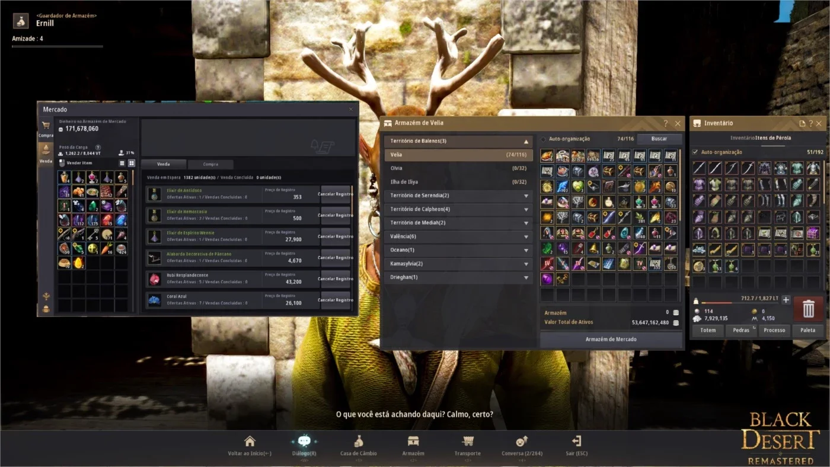Select the green heart item in storage
The image size is (830, 467).
pos(578,187)
